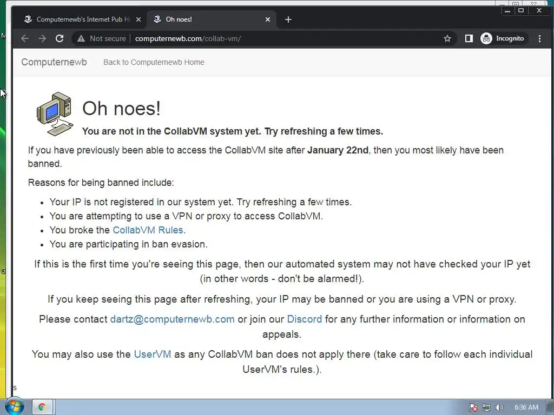Close the Oh noes! tab

pos(268,19)
